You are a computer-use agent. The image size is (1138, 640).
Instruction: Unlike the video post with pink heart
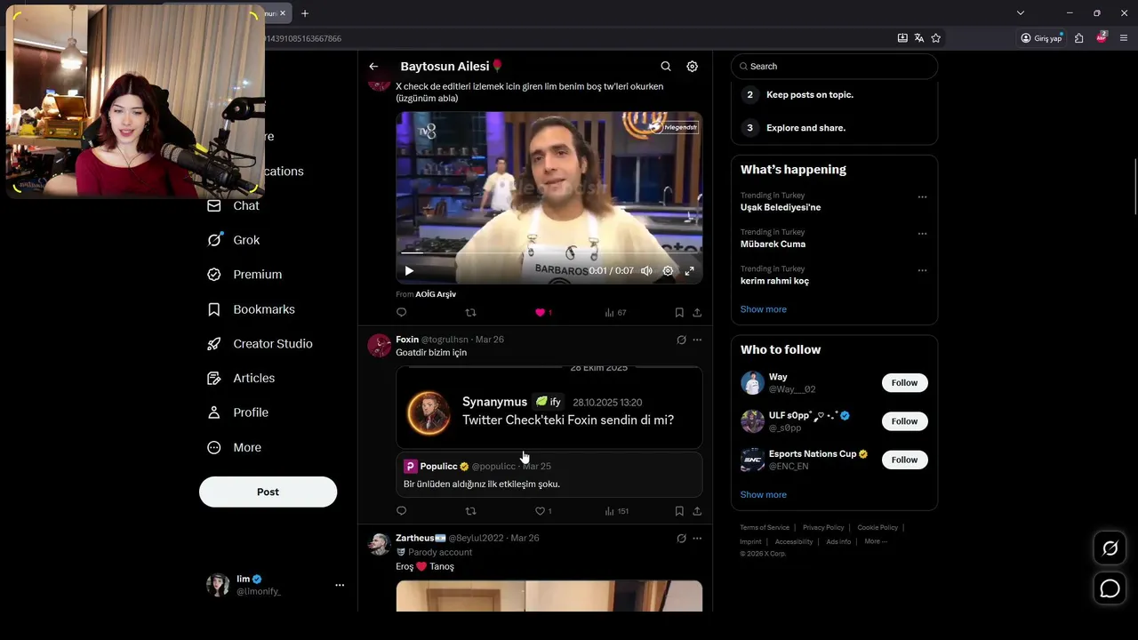pos(540,313)
